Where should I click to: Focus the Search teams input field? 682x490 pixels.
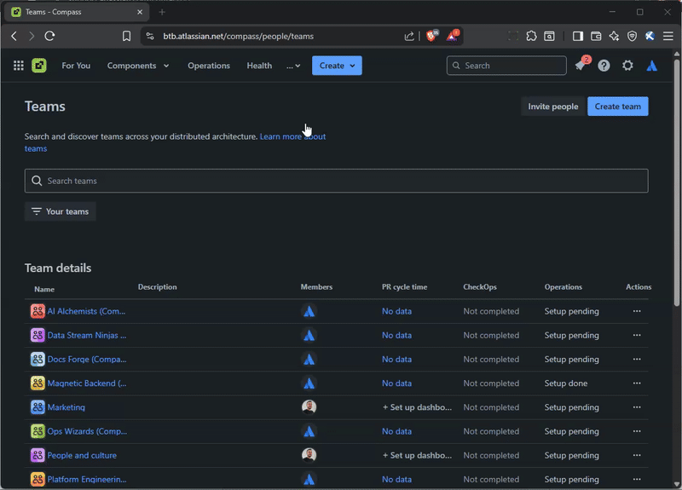click(336, 181)
